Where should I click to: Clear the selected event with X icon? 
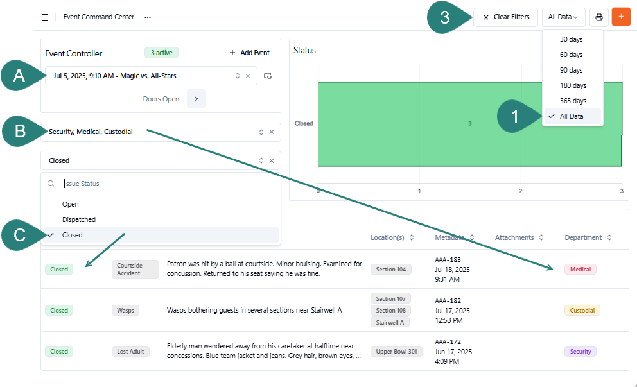(x=248, y=76)
